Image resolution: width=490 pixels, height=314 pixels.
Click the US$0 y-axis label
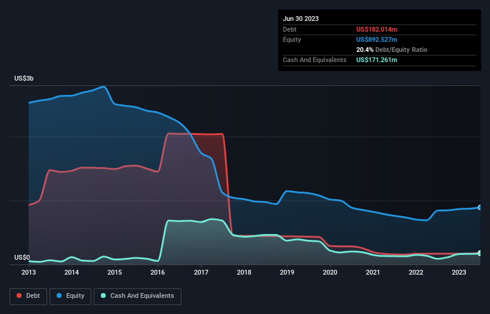tap(22, 257)
